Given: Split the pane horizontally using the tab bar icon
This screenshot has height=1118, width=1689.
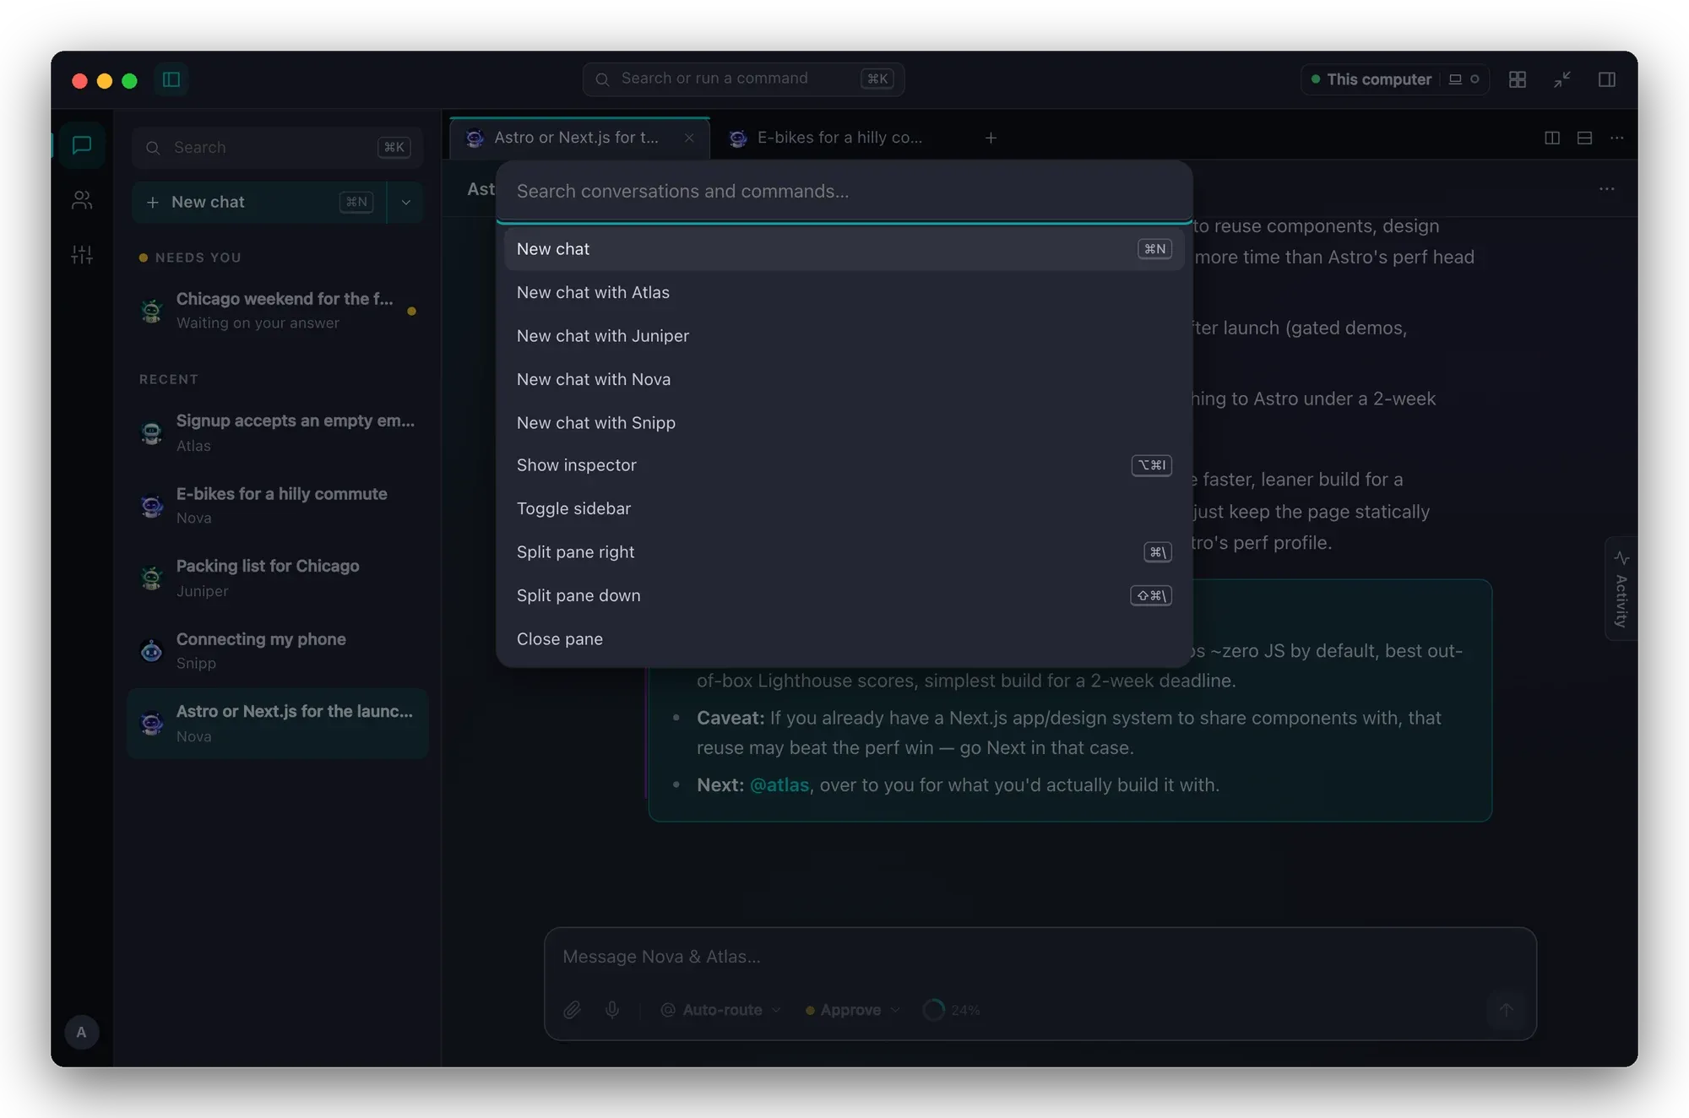Looking at the screenshot, I should pos(1585,138).
